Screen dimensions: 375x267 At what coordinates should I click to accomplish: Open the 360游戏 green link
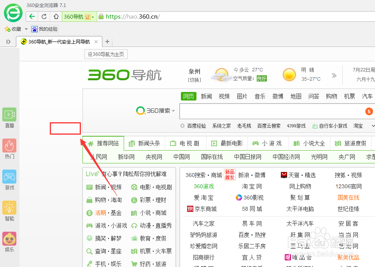pos(204,186)
